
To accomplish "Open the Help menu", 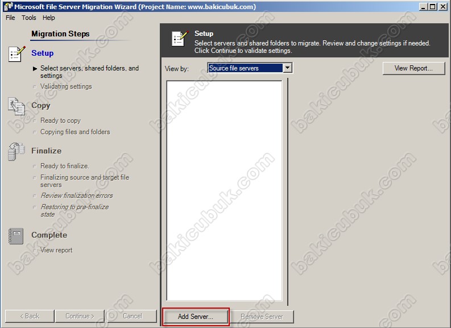I will 48,18.
